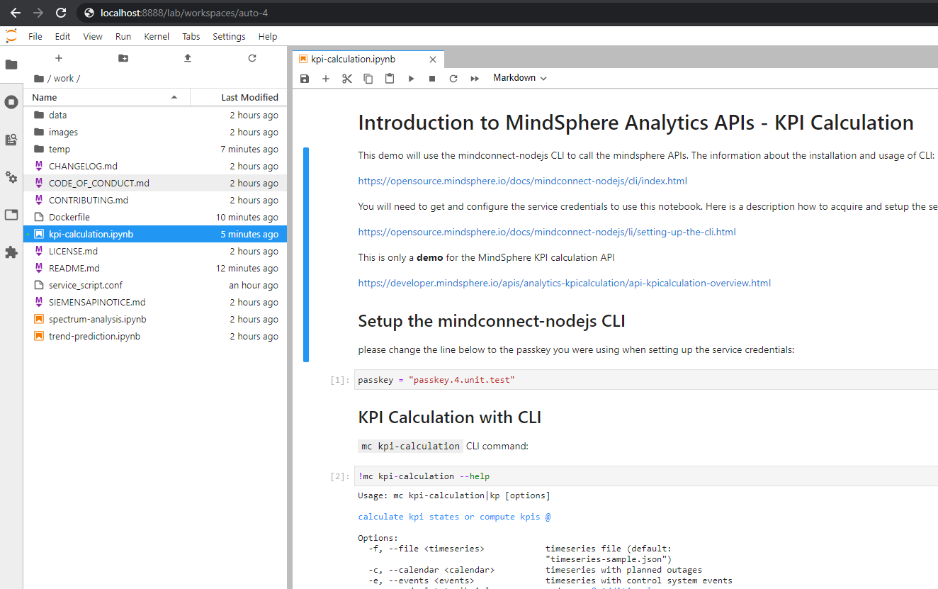Cut selected cells with scissors icon
The image size is (938, 589).
click(x=347, y=79)
